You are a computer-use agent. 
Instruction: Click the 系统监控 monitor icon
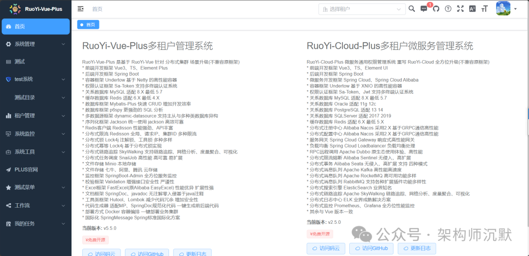(8, 133)
